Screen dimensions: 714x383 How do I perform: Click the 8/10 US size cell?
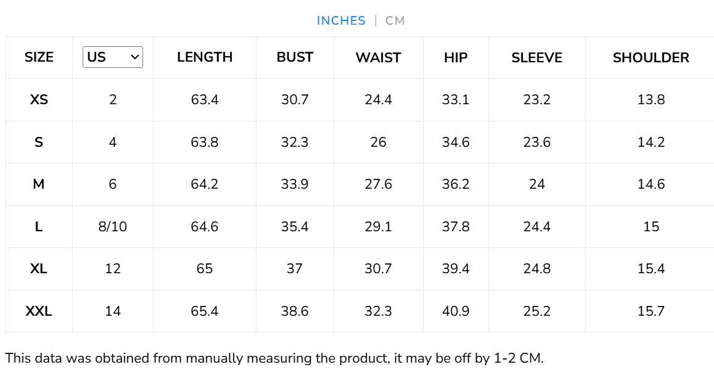coord(113,226)
